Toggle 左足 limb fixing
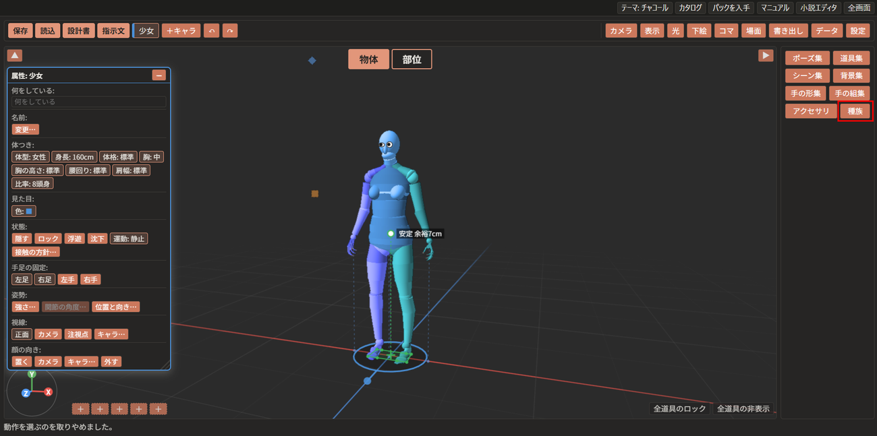This screenshot has height=436, width=877. tap(22, 280)
